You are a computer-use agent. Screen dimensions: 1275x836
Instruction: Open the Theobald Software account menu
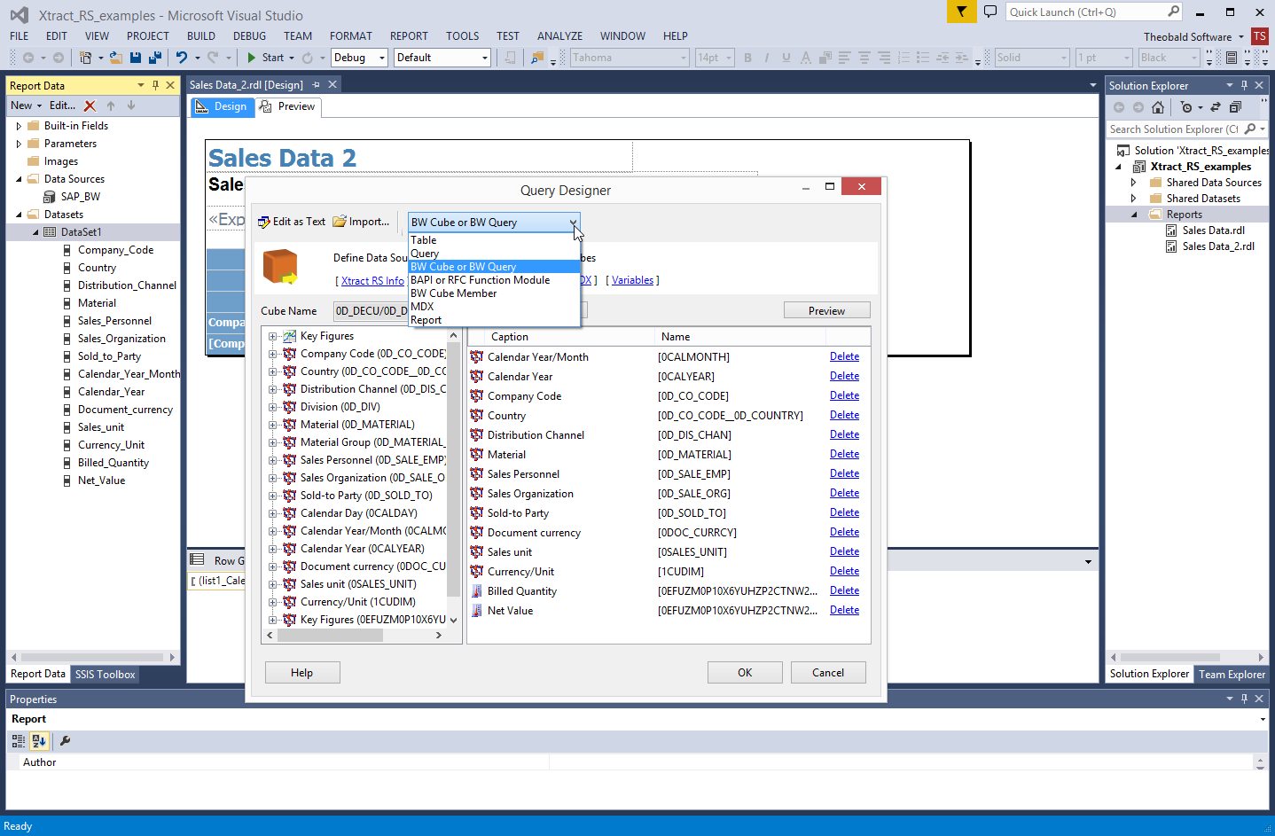coord(1193,36)
